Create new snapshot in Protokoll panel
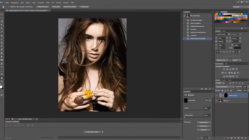The image size is (249, 140). coord(206,89)
